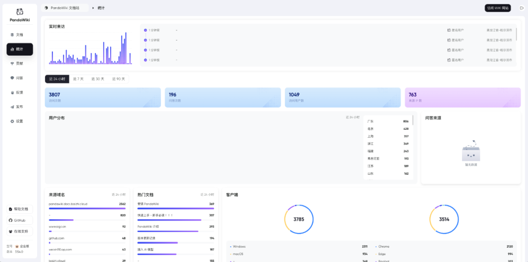Open the 发布 publish page
528x262 pixels.
20,107
